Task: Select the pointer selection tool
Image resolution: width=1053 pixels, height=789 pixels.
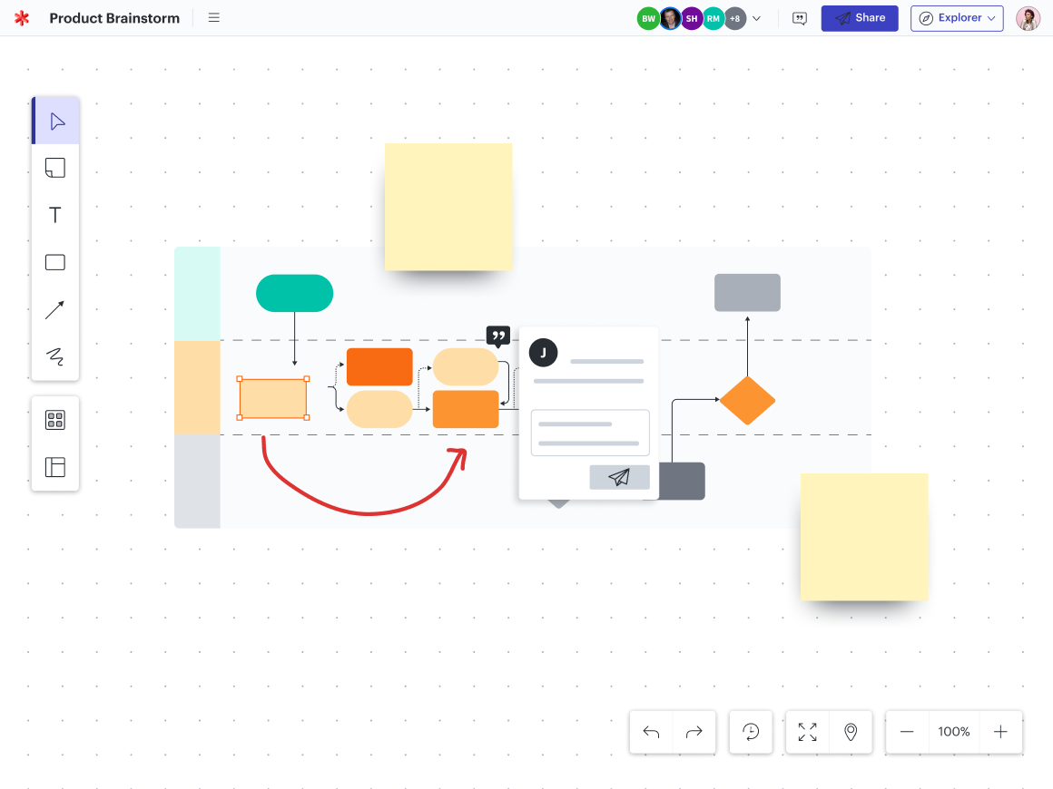Action: pyautogui.click(x=56, y=122)
